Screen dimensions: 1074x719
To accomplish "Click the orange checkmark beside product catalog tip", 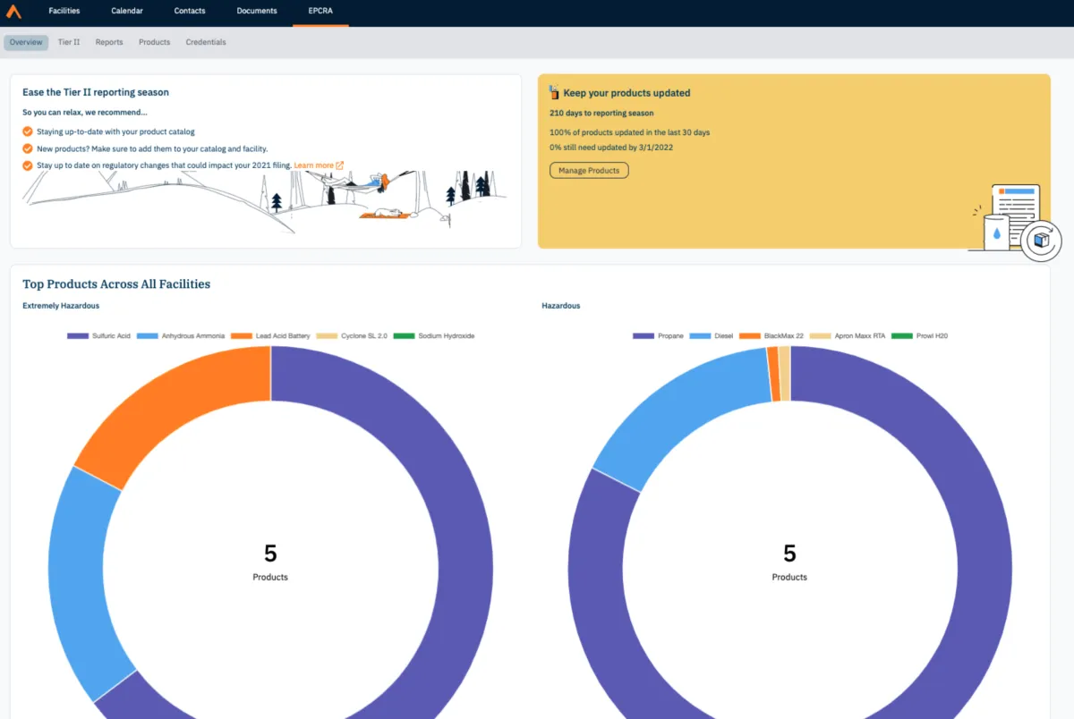I will (x=28, y=131).
